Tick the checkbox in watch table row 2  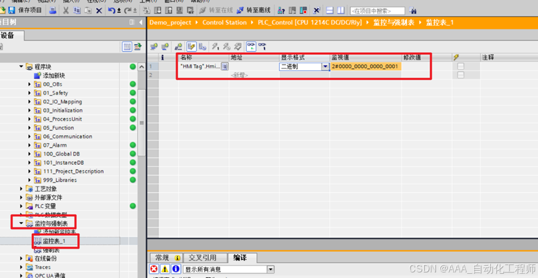coord(461,75)
